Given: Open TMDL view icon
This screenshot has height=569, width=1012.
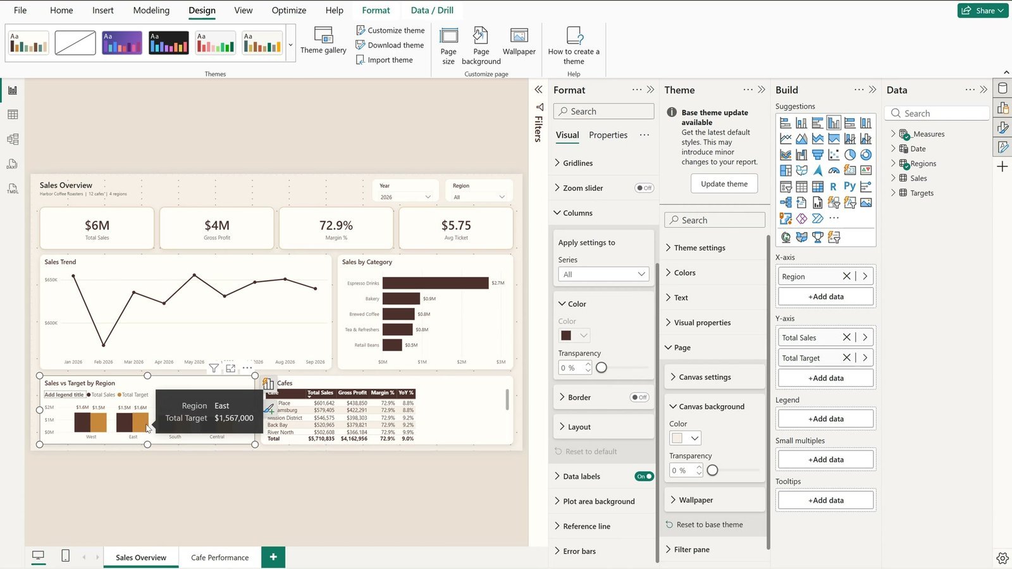Looking at the screenshot, I should point(13,188).
